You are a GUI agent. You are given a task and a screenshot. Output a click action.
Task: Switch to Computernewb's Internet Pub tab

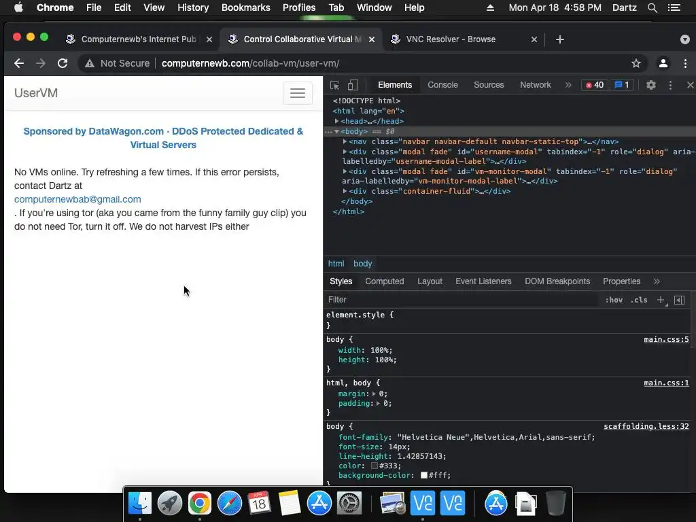(x=139, y=39)
